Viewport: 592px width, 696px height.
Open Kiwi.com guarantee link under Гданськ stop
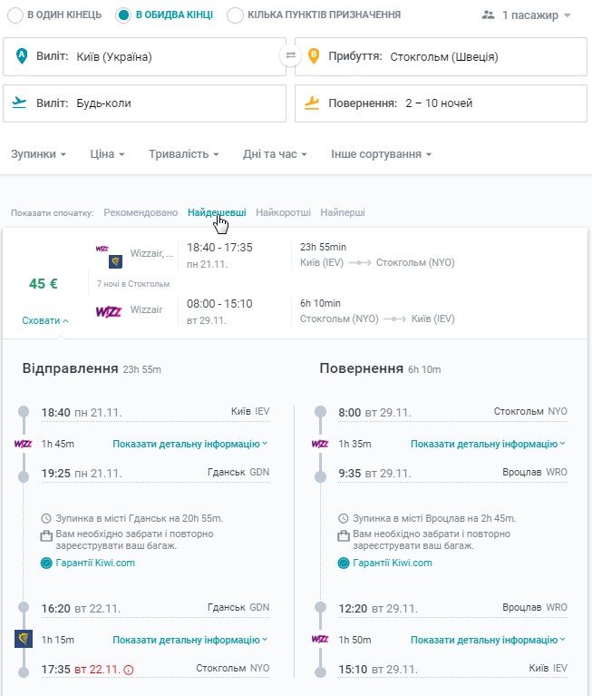(95, 563)
